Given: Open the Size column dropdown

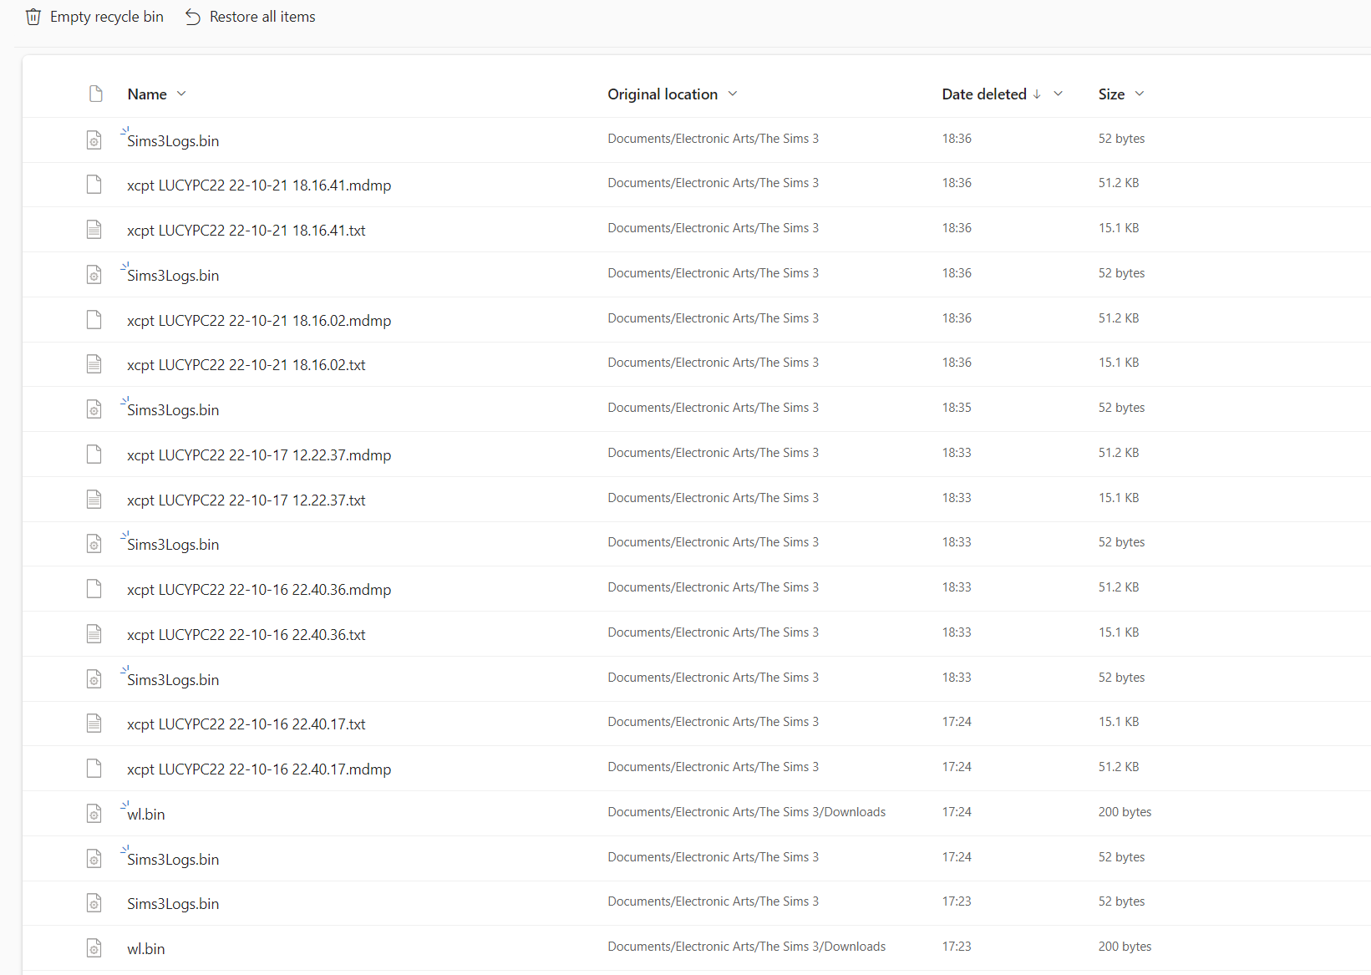Looking at the screenshot, I should pyautogui.click(x=1140, y=94).
